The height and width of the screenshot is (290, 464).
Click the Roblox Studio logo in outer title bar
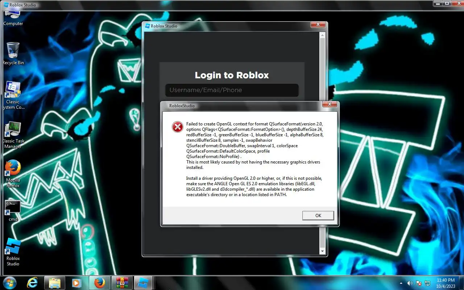(x=6, y=5)
